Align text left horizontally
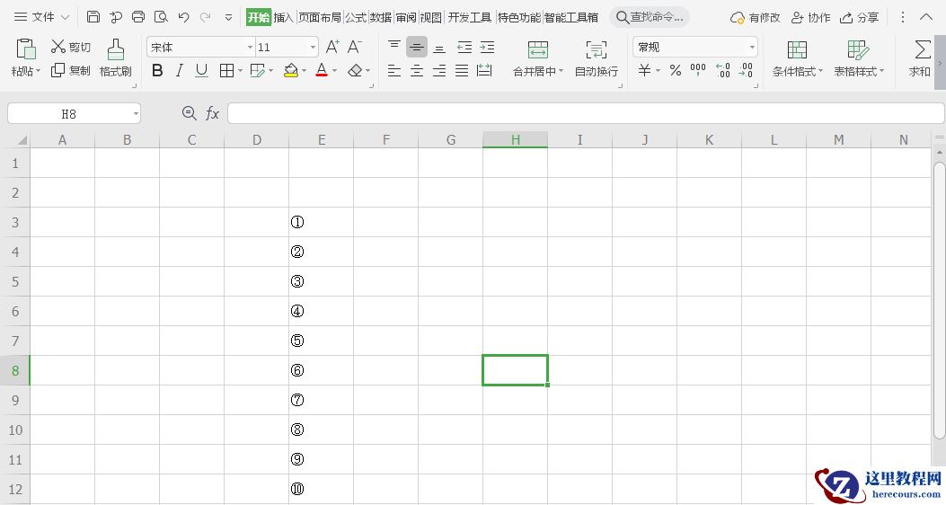 click(x=394, y=71)
